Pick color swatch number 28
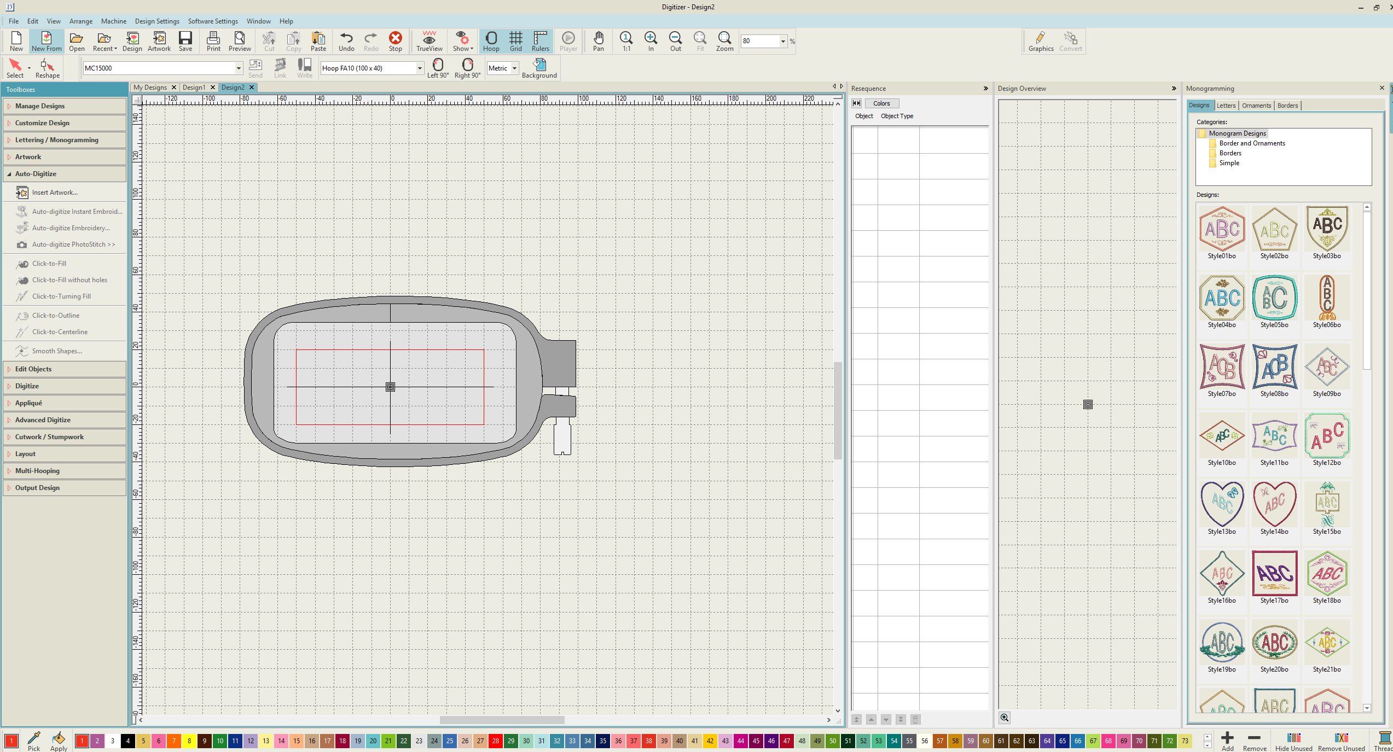This screenshot has height=752, width=1393. [x=495, y=741]
